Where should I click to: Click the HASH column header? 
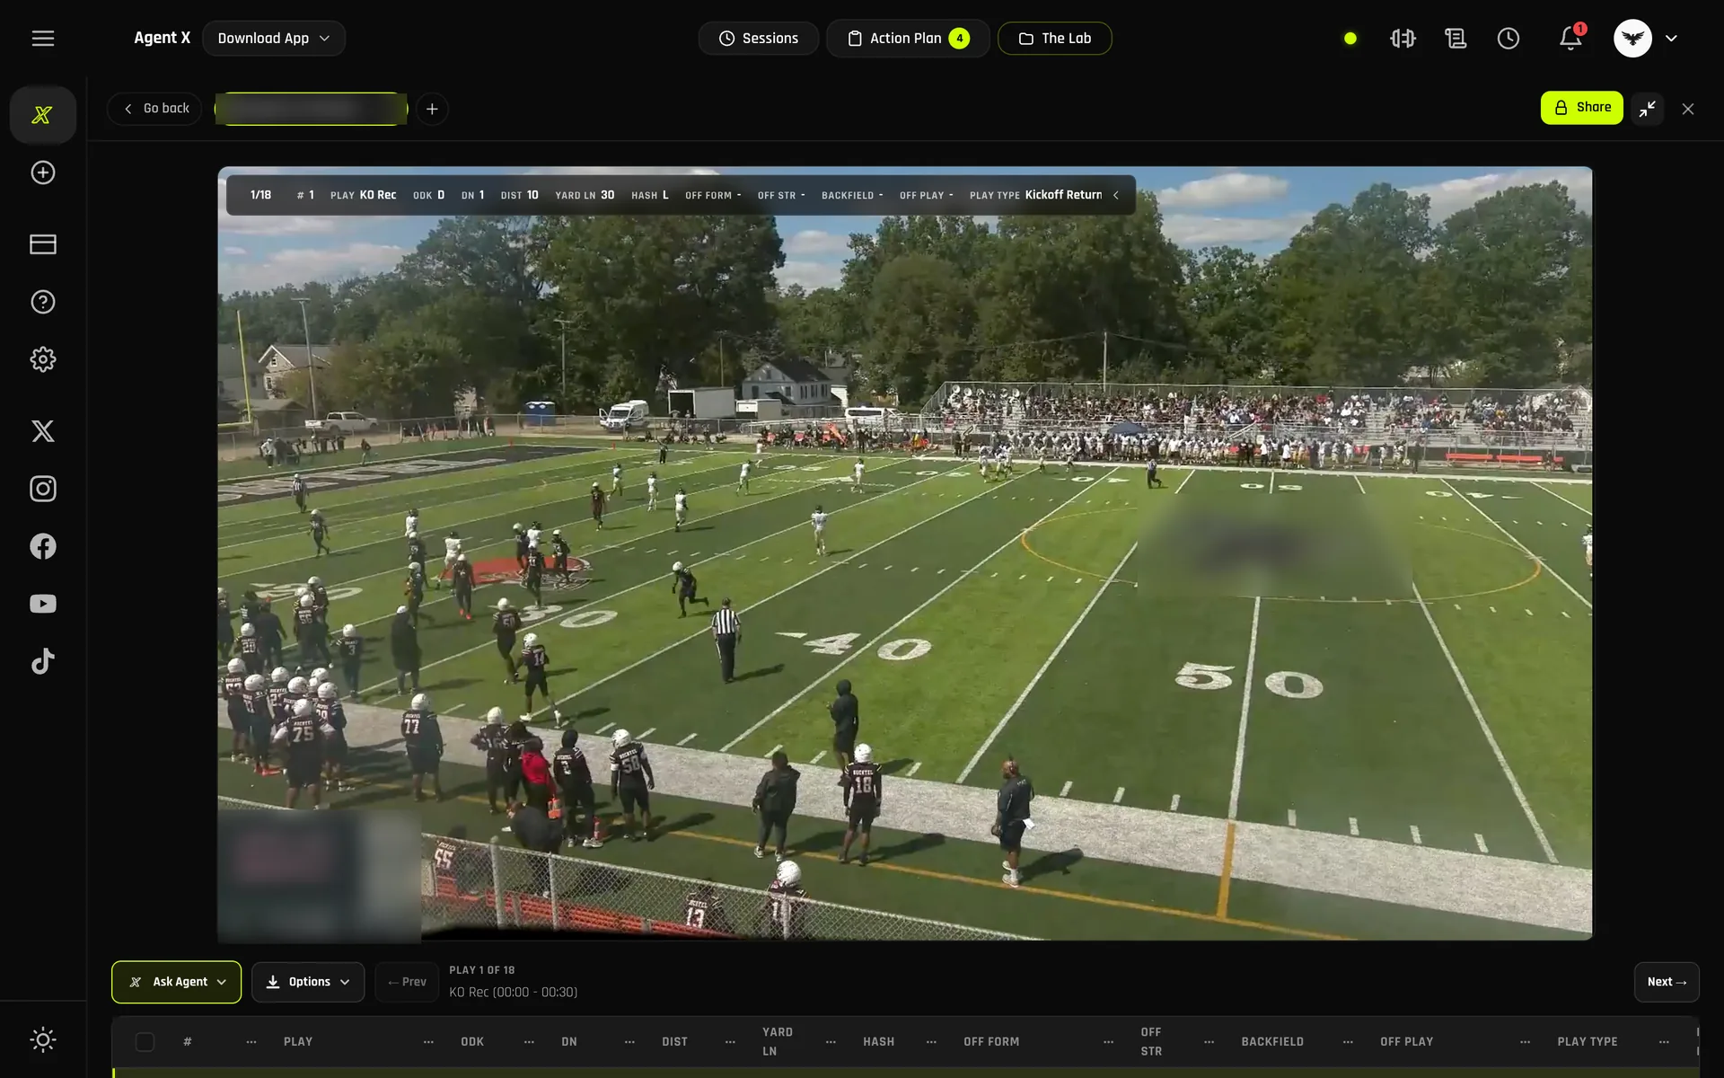click(x=878, y=1042)
